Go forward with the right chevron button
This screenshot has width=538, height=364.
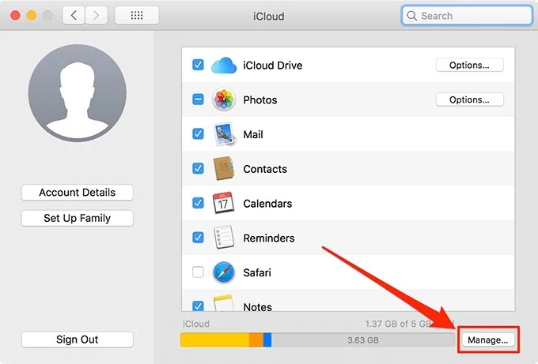pos(96,16)
